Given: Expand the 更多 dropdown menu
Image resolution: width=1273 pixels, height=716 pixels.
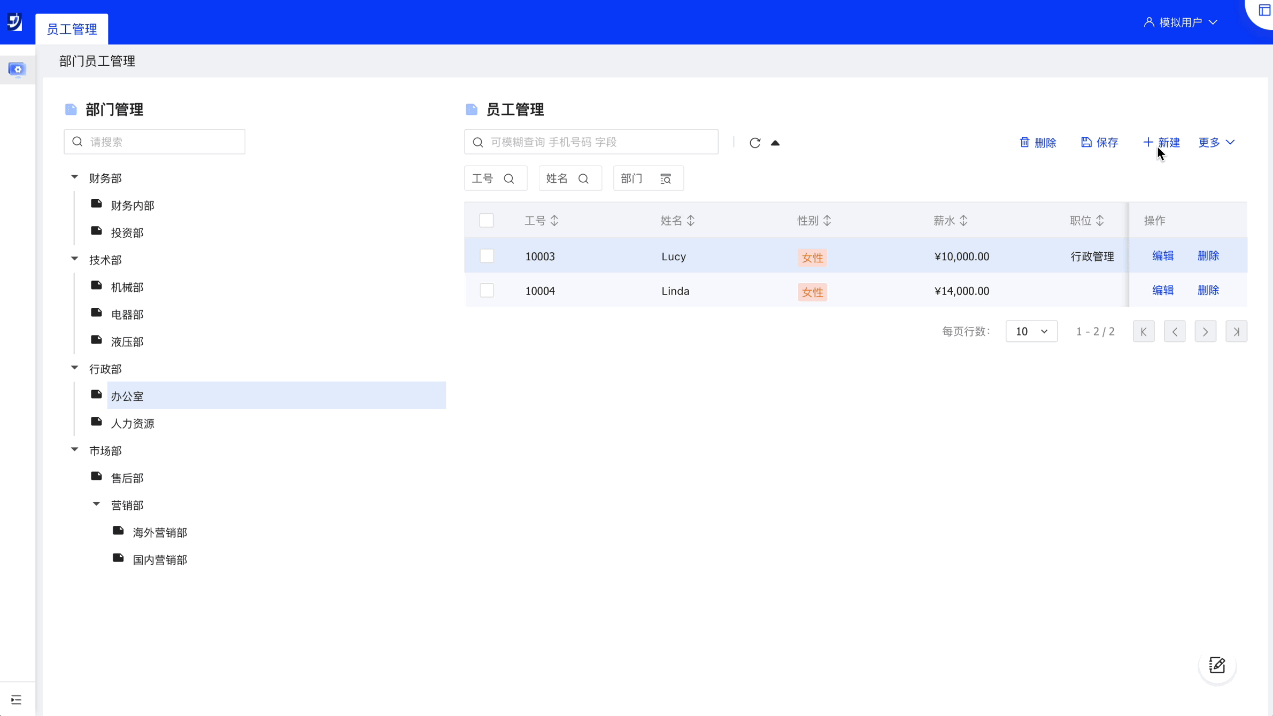Looking at the screenshot, I should [1216, 143].
